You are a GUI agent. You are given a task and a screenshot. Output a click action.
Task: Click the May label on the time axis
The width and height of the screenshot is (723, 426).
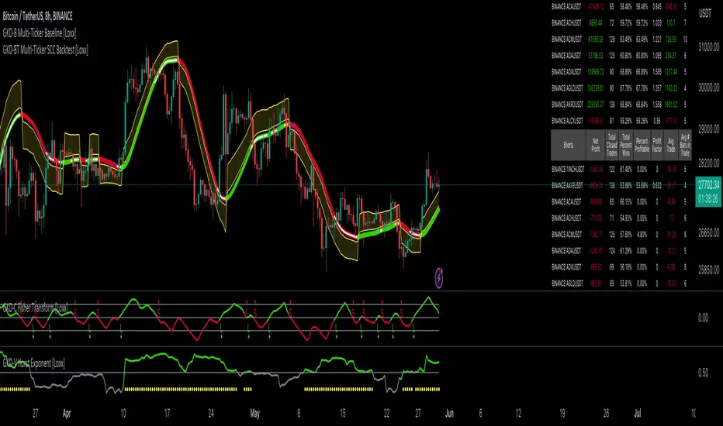[255, 414]
